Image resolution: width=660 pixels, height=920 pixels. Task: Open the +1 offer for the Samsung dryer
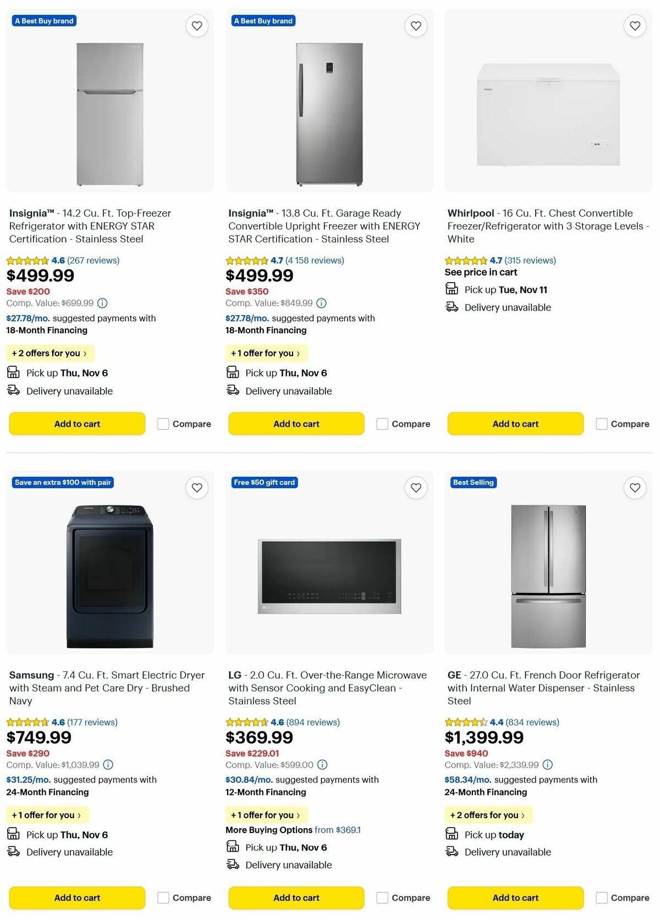click(x=47, y=814)
